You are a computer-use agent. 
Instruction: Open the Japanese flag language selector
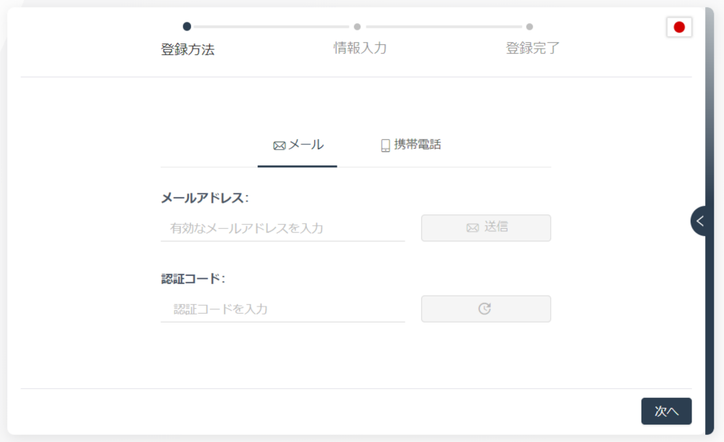(679, 28)
